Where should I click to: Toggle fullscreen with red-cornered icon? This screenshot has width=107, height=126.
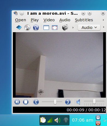(55, 28)
